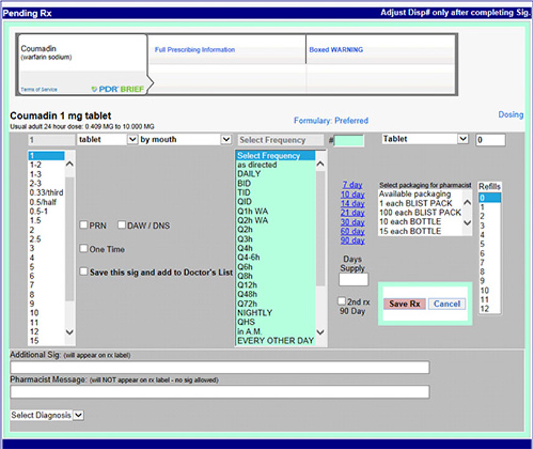
Task: Choose 10 each BOTTLE packaging
Action: 420,222
